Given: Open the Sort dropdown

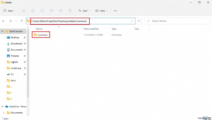Looking at the screenshot, I should 84,11.
